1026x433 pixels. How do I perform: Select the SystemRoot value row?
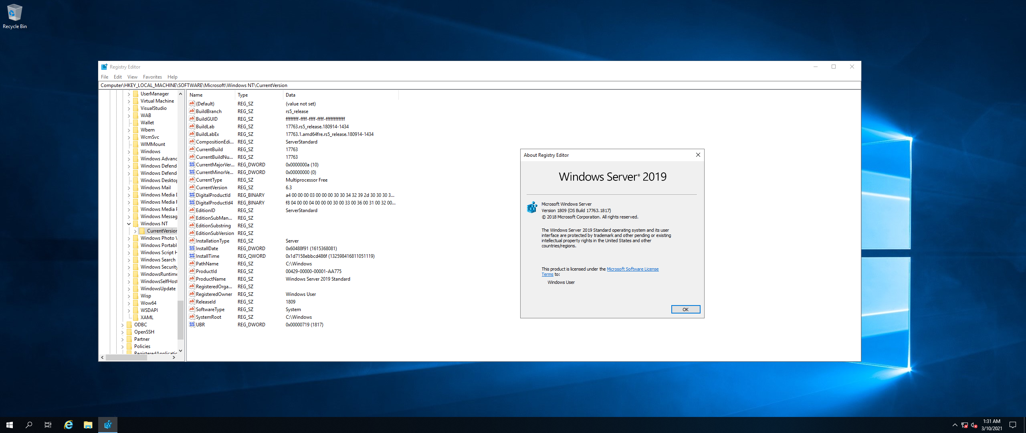[293, 317]
